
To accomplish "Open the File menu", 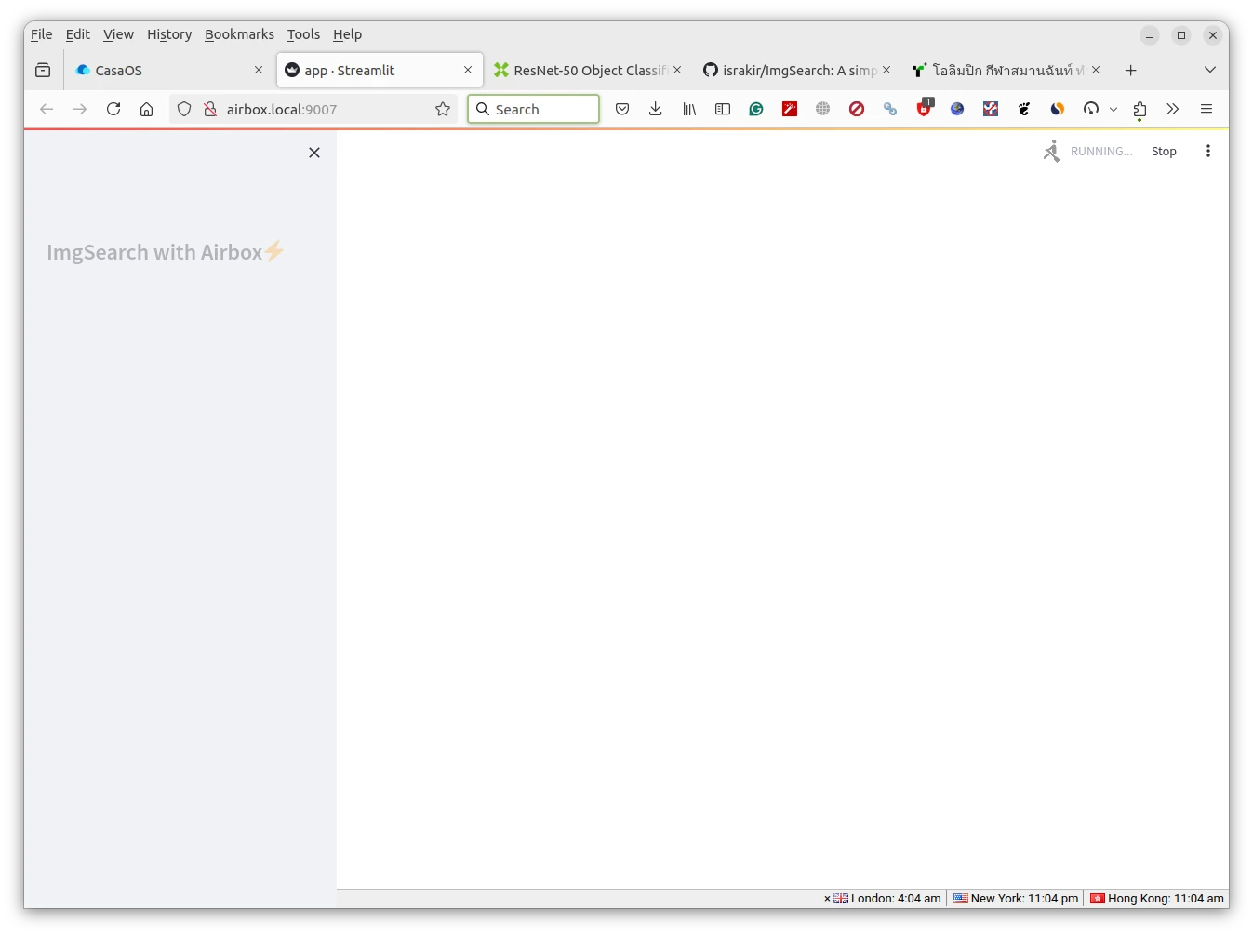I will point(41,34).
